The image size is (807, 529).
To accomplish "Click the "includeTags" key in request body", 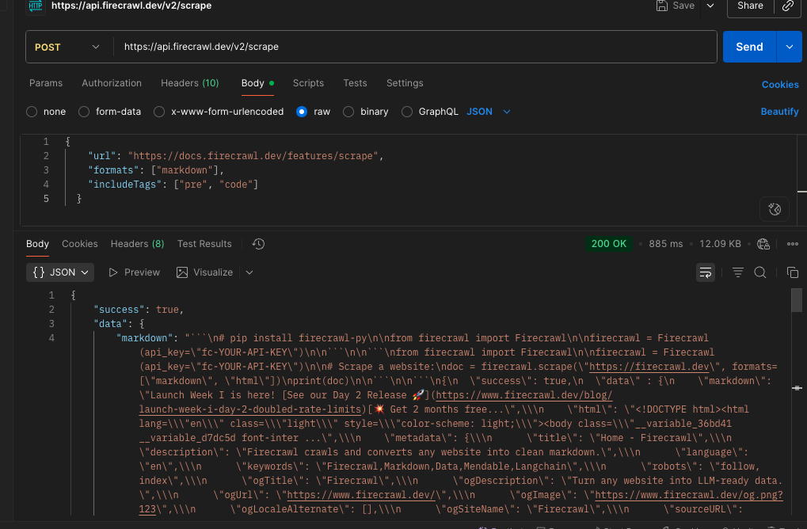I will [124, 185].
